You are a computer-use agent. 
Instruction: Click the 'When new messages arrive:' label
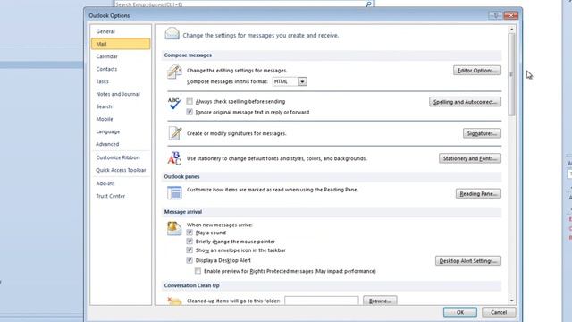click(220, 225)
